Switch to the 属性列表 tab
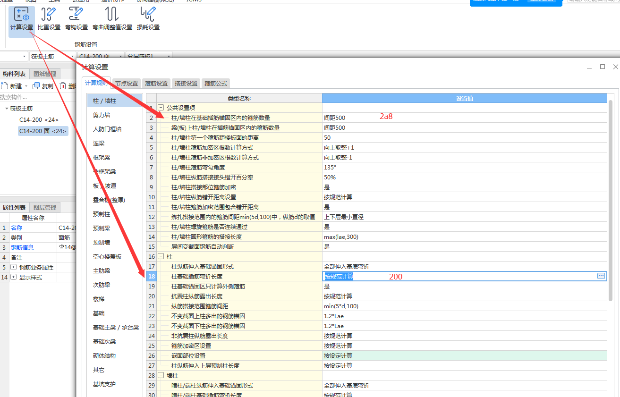Screen dimensions: 620x397 [14, 207]
